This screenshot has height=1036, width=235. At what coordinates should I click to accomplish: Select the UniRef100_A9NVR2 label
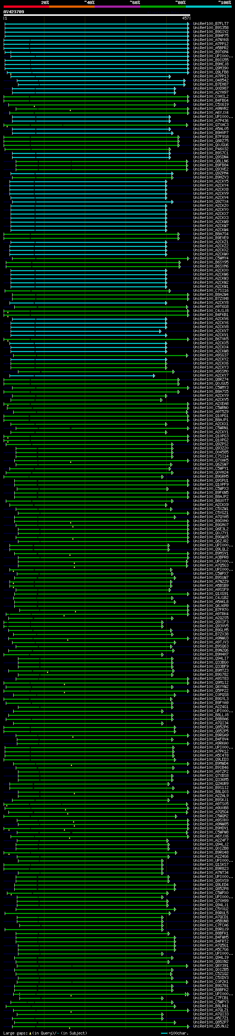pyautogui.click(x=210, y=108)
